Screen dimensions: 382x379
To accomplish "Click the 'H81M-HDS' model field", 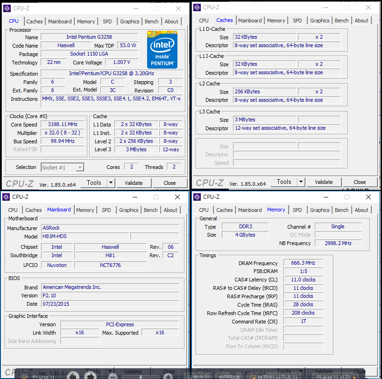I will [85, 236].
